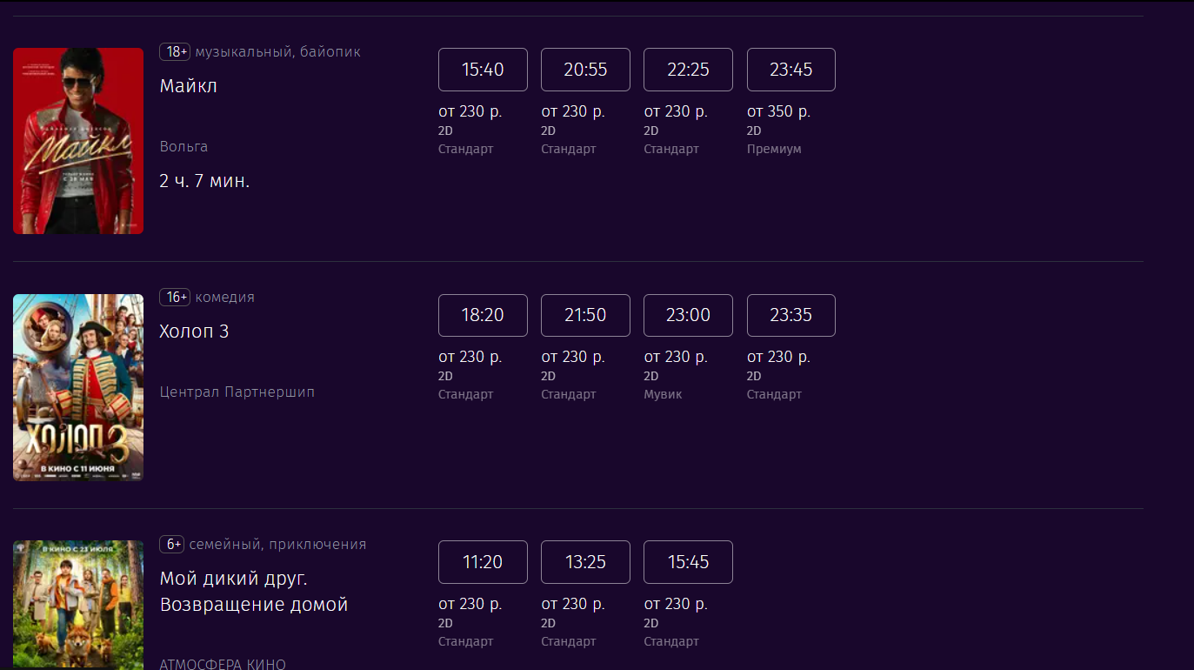Click the 16+ age rating badge
Image resolution: width=1194 pixels, height=670 pixels.
pyautogui.click(x=175, y=298)
